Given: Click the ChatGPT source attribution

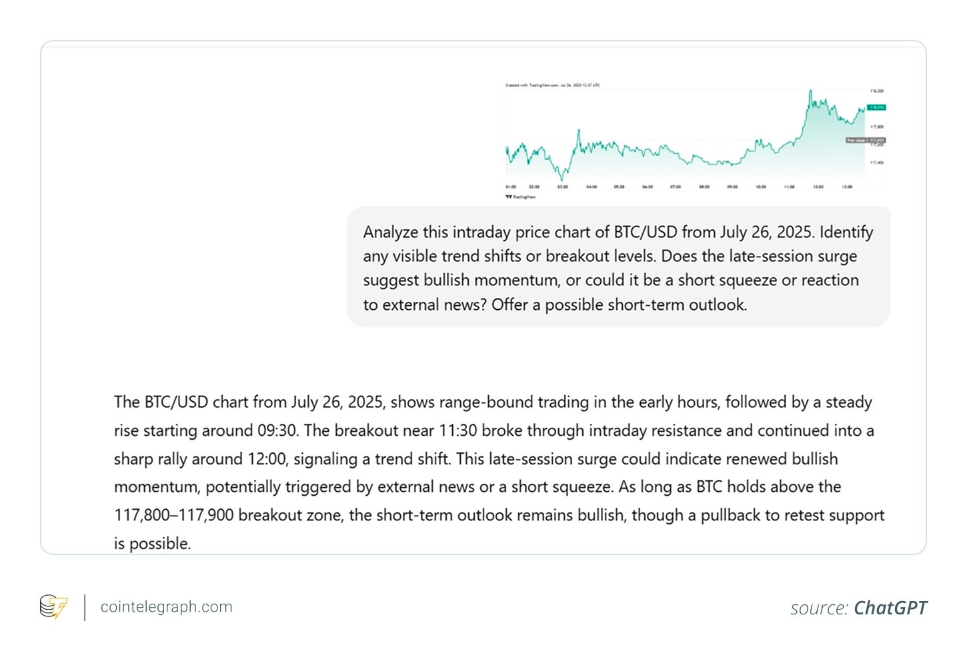Looking at the screenshot, I should coord(858,608).
